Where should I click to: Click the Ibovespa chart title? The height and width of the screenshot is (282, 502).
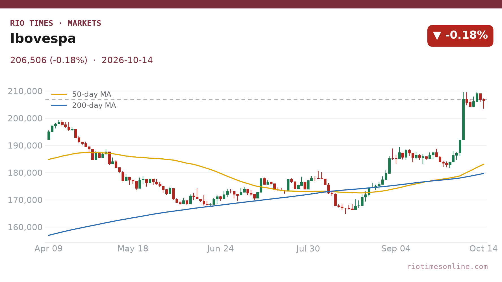pos(43,39)
